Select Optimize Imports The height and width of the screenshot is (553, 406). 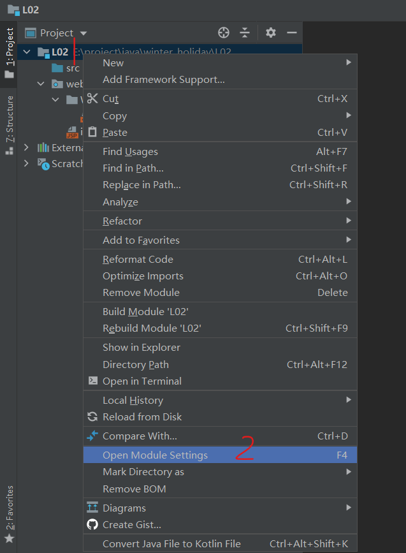(x=221, y=276)
